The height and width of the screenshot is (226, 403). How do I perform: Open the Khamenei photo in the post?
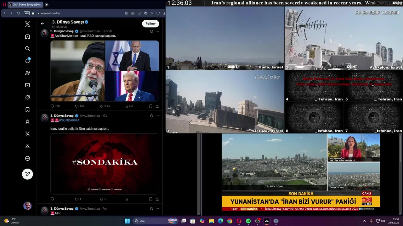pyautogui.click(x=77, y=71)
